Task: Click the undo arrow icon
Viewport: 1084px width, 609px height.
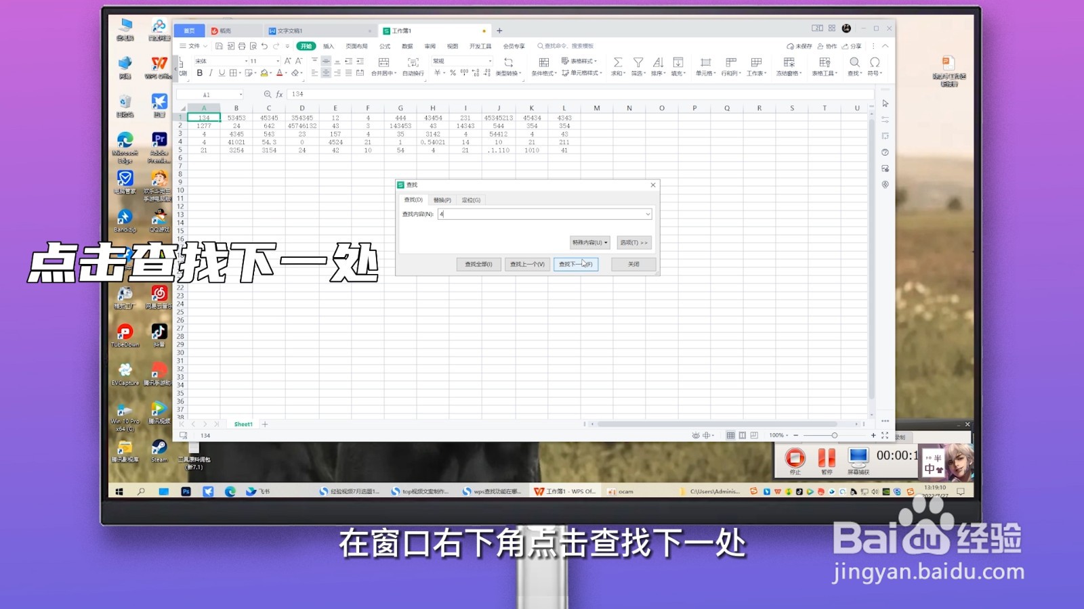Action: [x=264, y=46]
